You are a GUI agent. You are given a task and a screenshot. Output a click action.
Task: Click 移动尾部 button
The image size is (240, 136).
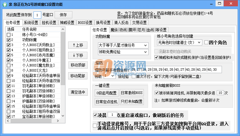pyautogui.click(x=78, y=76)
